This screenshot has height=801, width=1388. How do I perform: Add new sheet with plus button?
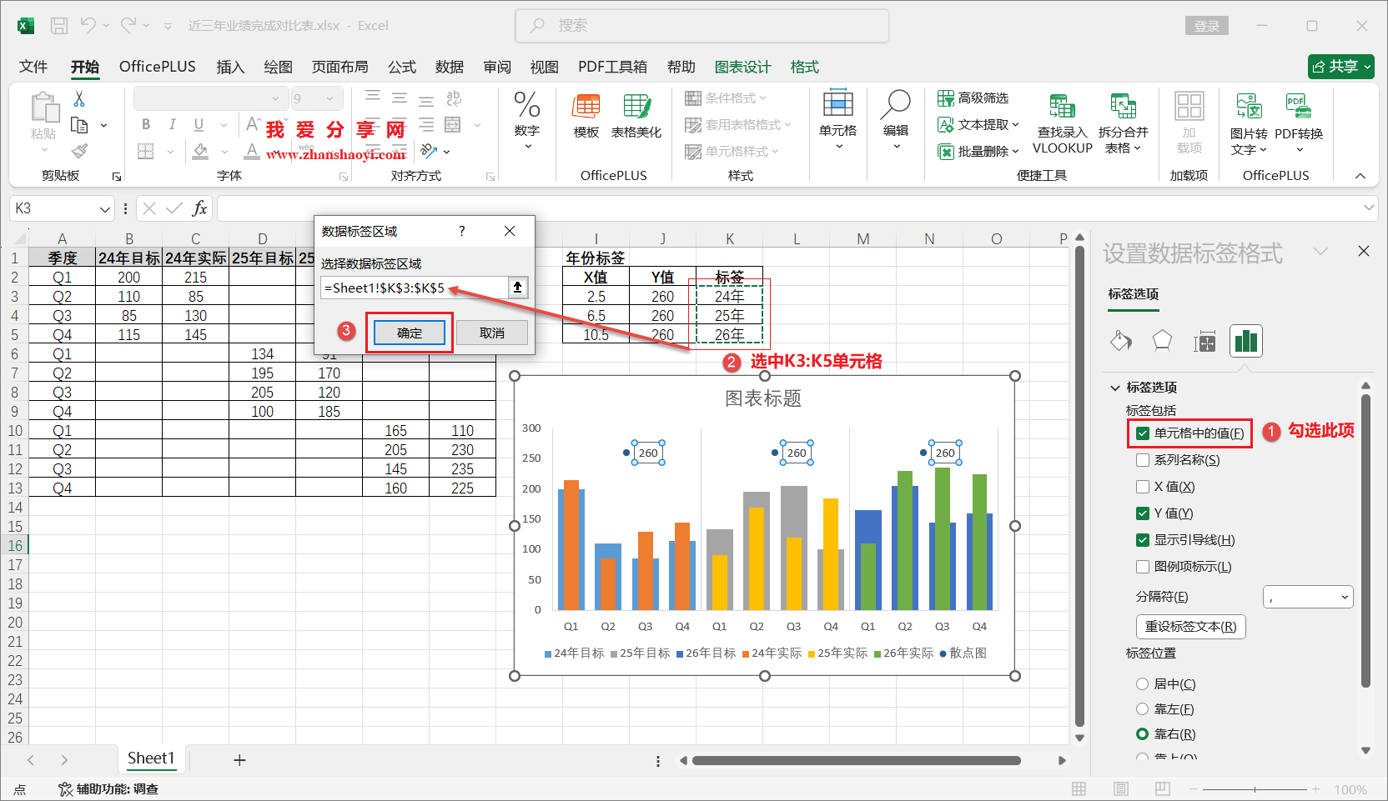[239, 760]
